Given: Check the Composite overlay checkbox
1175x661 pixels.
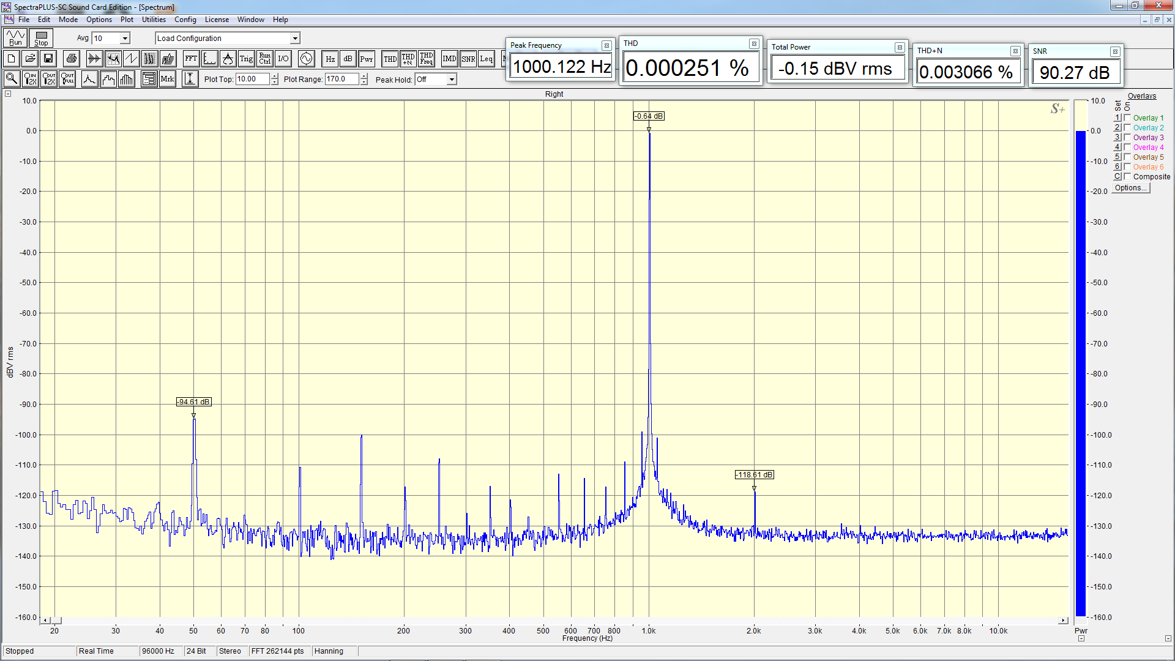Looking at the screenshot, I should pos(1127,177).
